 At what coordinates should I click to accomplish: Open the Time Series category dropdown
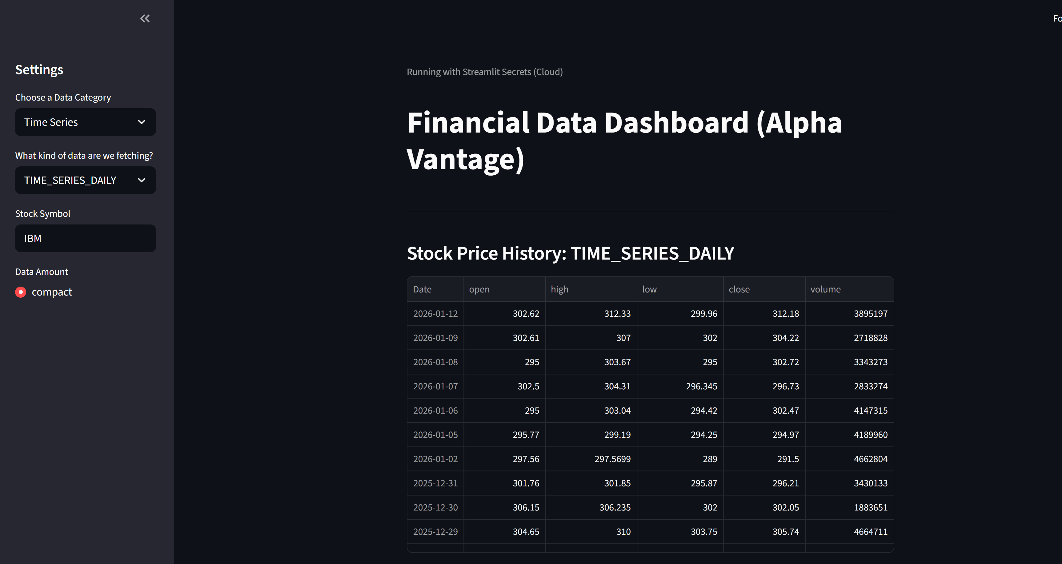point(85,122)
